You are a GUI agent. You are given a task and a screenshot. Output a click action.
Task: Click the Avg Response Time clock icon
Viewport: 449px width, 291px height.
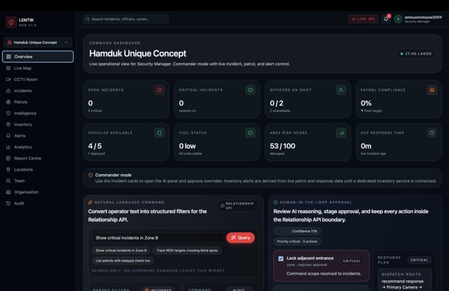[x=432, y=133]
